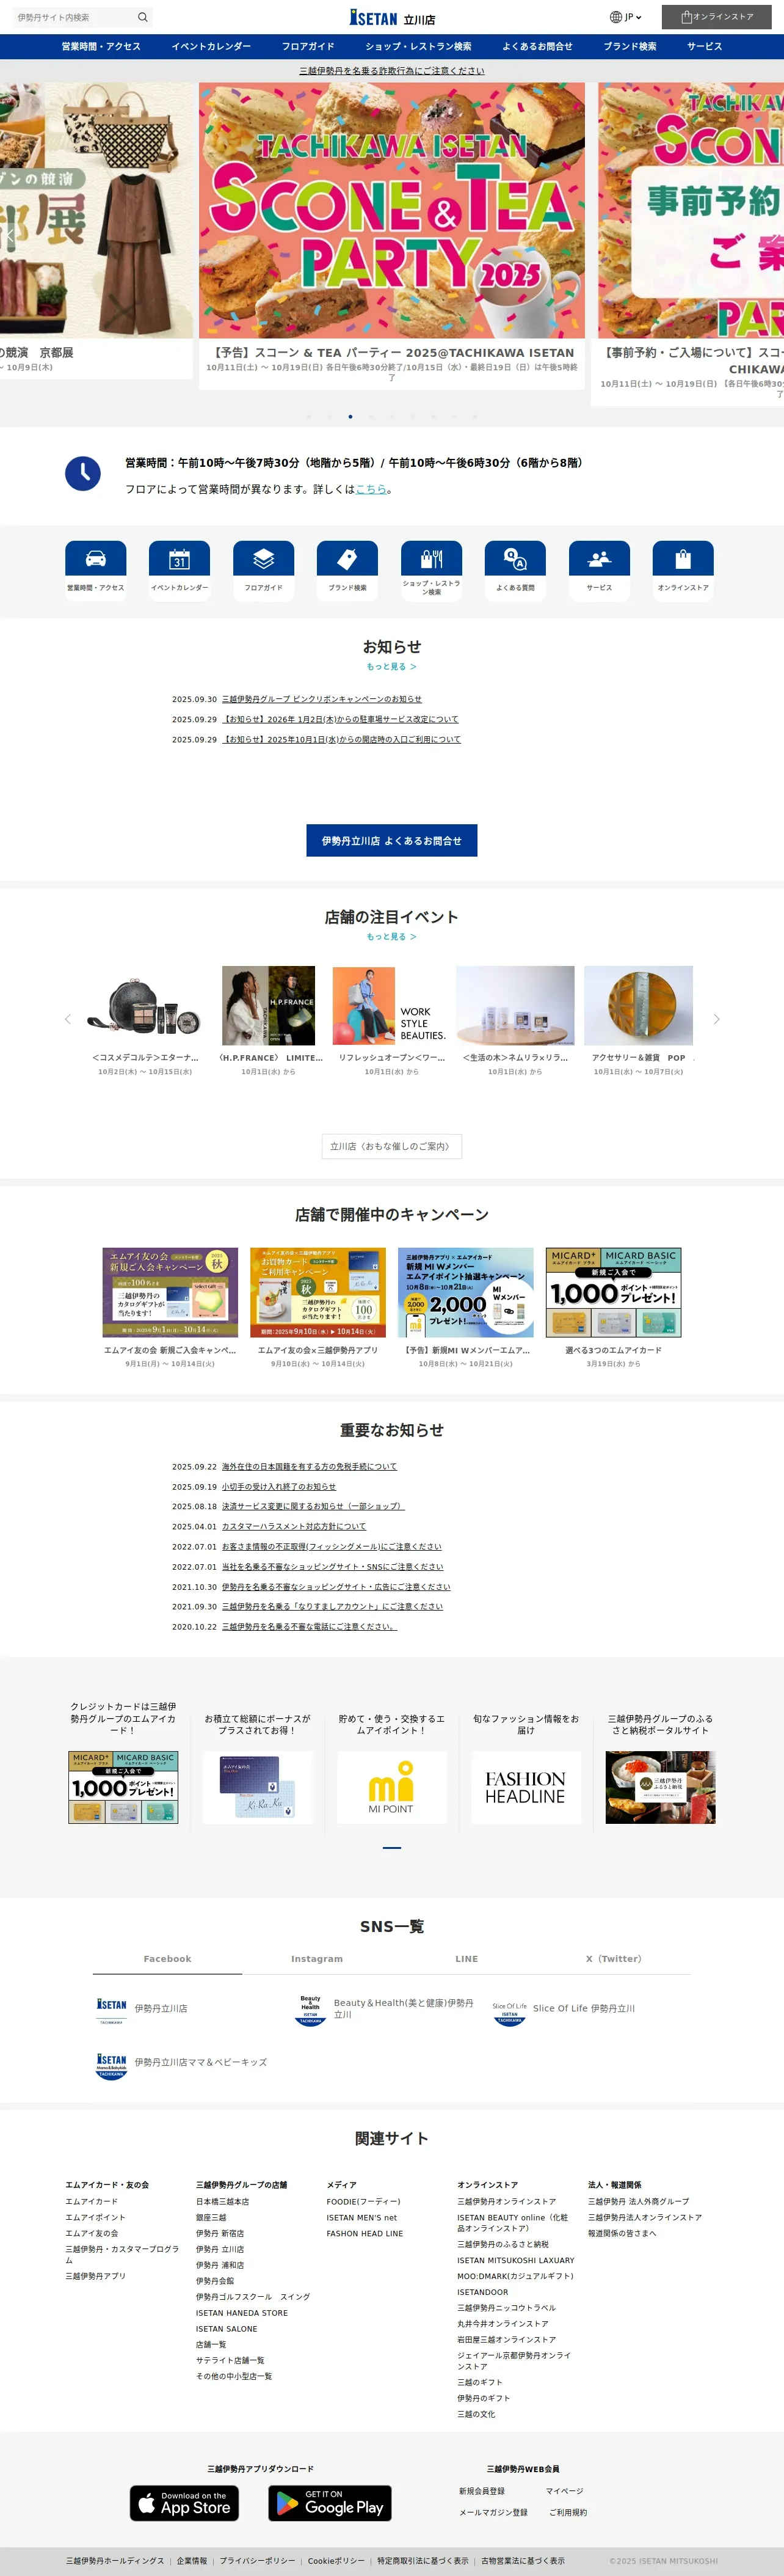784x2576 pixels.
Task: Switch to the Facebook SNS tab
Action: pos(167,1959)
